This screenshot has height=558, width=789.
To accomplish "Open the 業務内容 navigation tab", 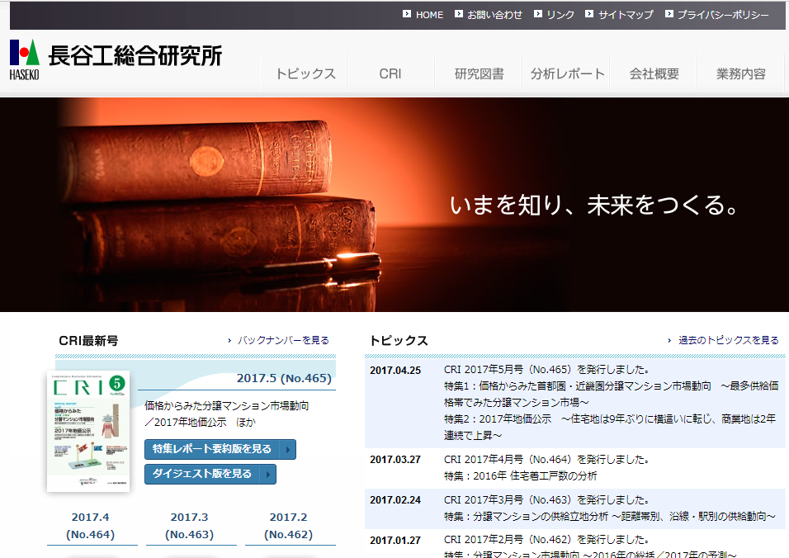I will (741, 73).
